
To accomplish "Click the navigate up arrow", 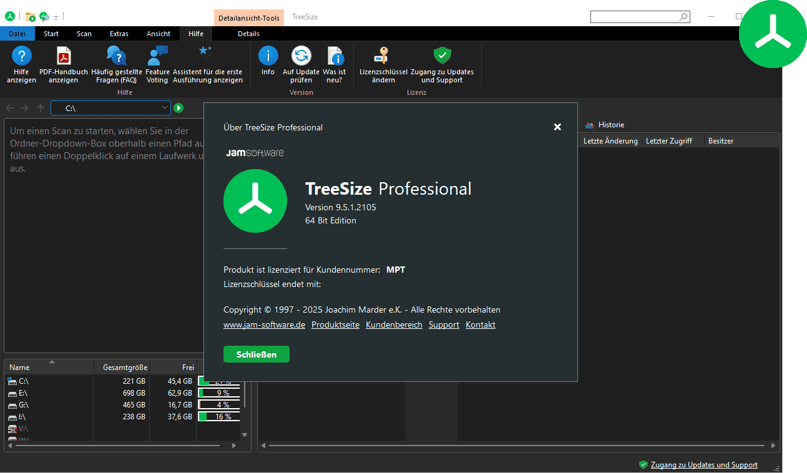I will tap(41, 108).
